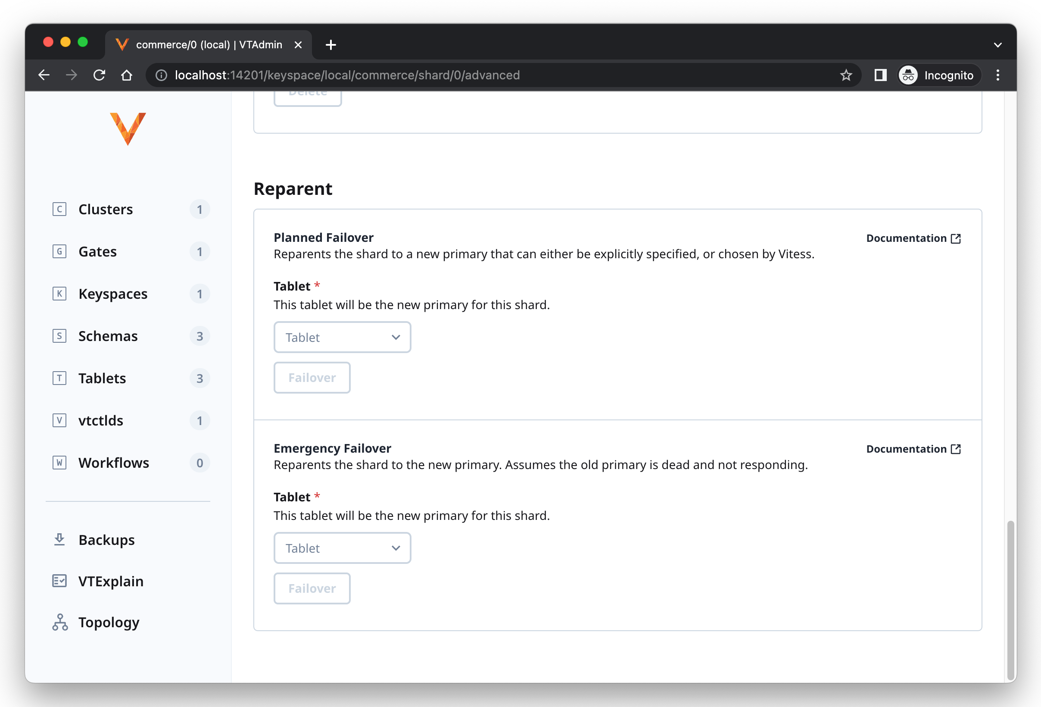Click the Gates icon in sidebar
Image resolution: width=1041 pixels, height=707 pixels.
click(x=61, y=251)
